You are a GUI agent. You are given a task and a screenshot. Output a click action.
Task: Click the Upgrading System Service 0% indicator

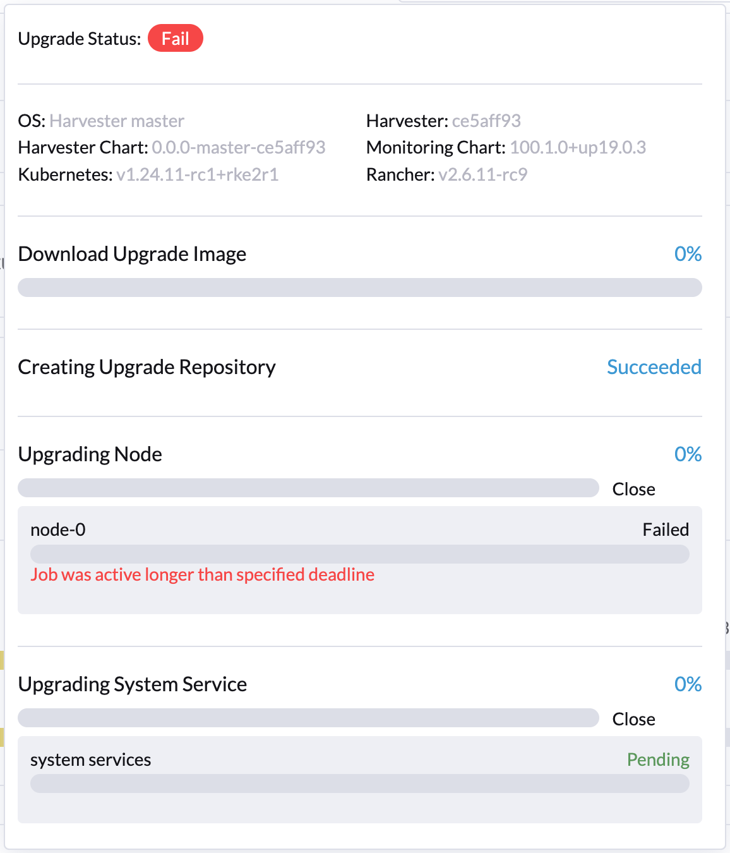click(x=687, y=684)
